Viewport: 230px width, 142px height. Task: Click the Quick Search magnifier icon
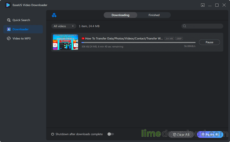tap(9, 20)
